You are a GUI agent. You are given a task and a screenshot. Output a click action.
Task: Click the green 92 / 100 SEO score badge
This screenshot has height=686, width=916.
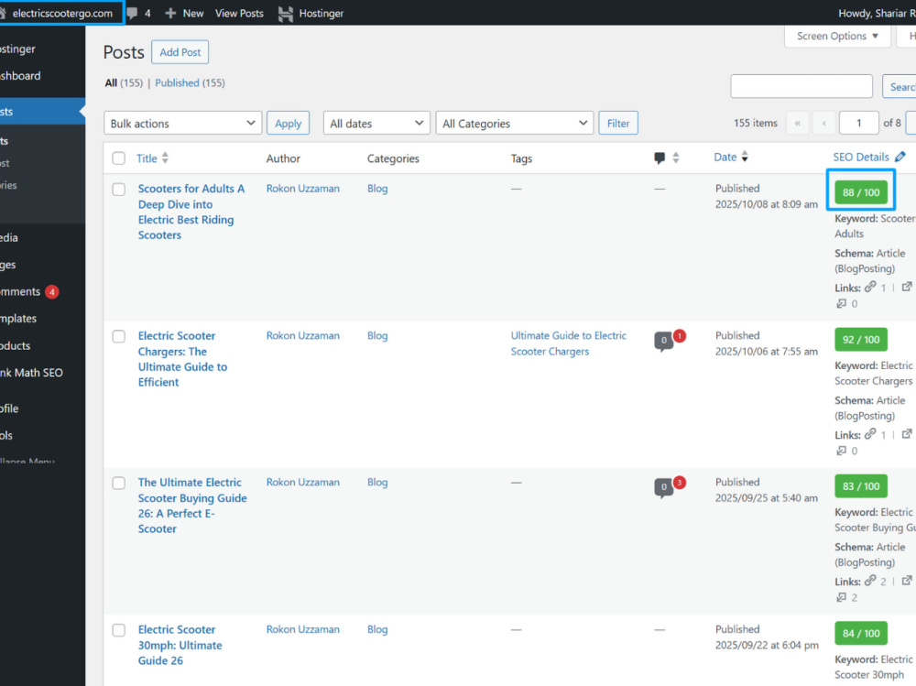click(861, 340)
